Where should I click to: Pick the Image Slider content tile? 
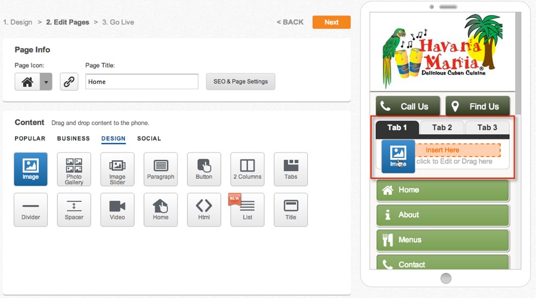point(117,169)
